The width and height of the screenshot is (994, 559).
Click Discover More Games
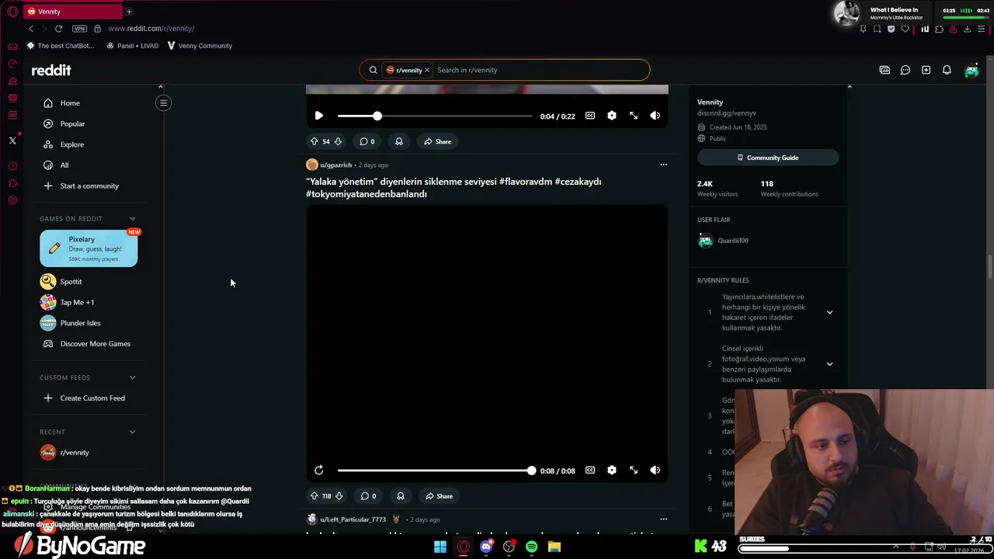(89, 344)
